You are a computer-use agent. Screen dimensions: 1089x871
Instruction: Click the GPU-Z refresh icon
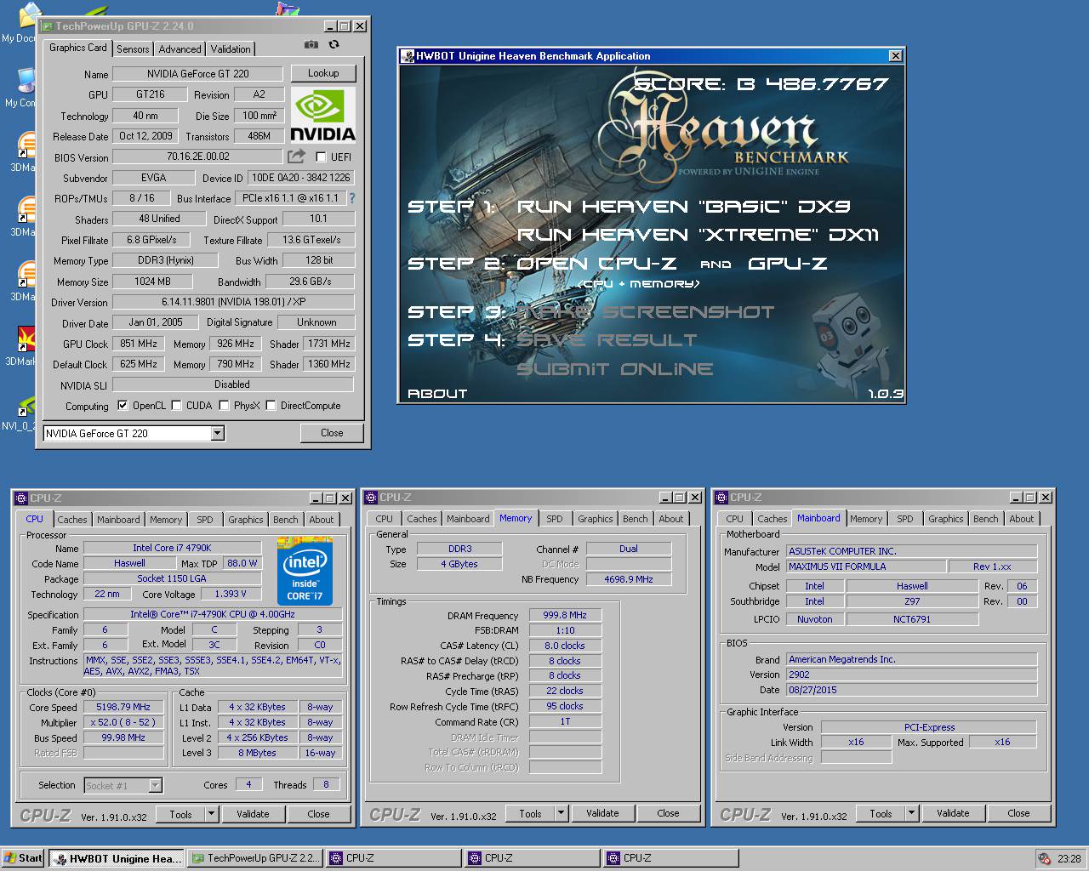[x=334, y=44]
